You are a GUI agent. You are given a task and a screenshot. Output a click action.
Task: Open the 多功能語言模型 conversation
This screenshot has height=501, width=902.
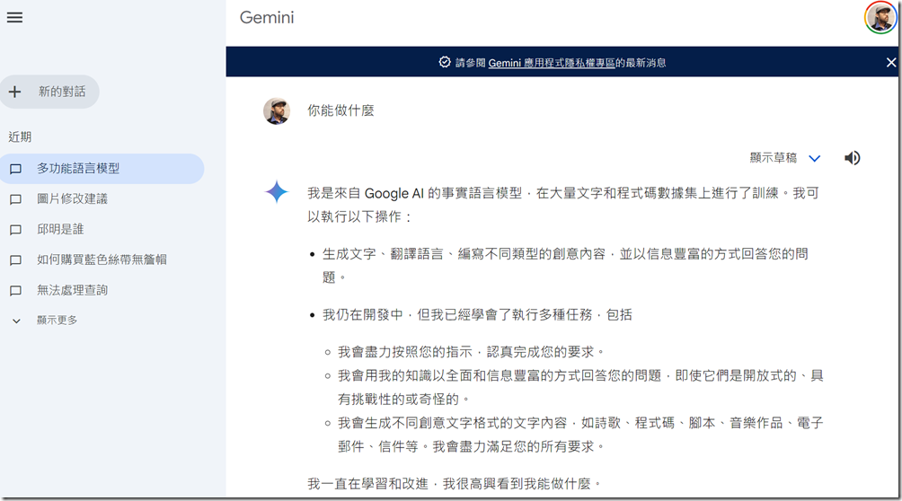click(102, 169)
